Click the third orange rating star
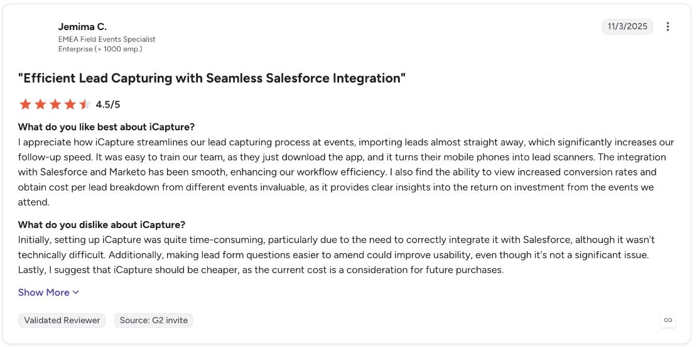The height and width of the screenshot is (347, 697). click(55, 105)
